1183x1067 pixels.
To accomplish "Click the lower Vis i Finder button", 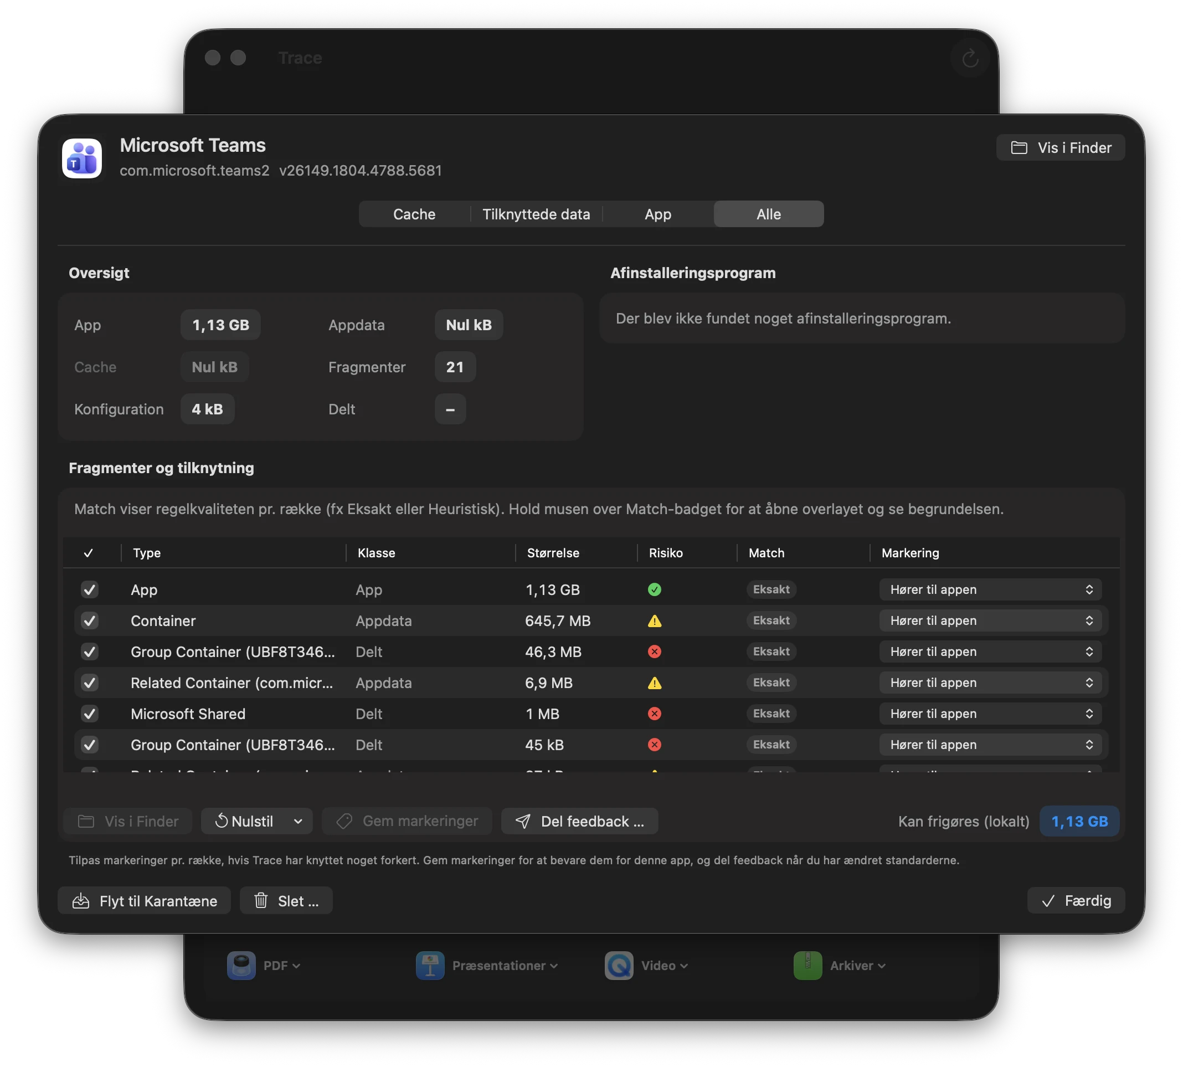I will [x=128, y=822].
